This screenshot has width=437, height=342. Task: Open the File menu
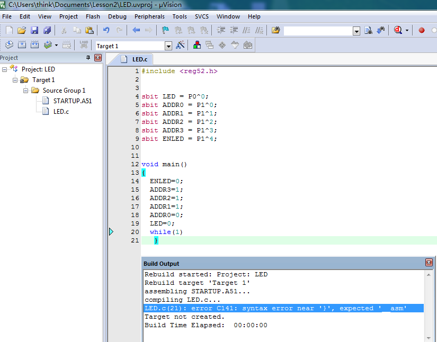[7, 16]
